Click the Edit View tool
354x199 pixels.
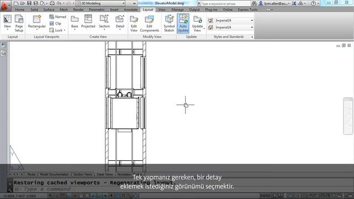(x=134, y=23)
